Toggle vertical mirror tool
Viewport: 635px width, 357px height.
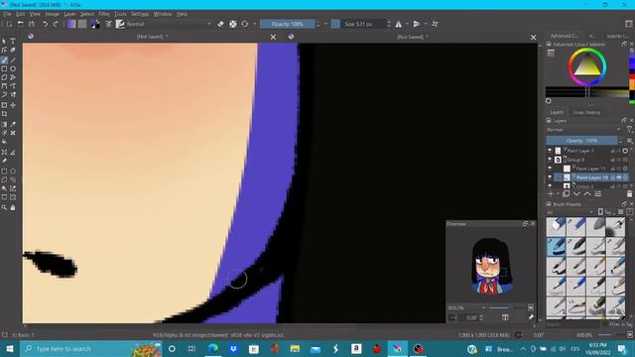click(x=417, y=24)
